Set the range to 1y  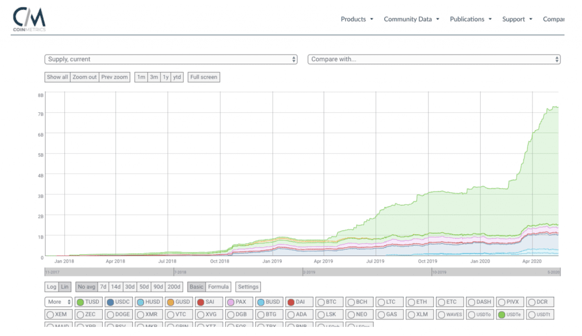coord(165,77)
